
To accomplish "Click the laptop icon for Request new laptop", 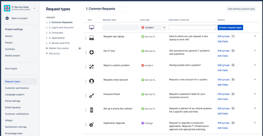I will coord(91,38).
